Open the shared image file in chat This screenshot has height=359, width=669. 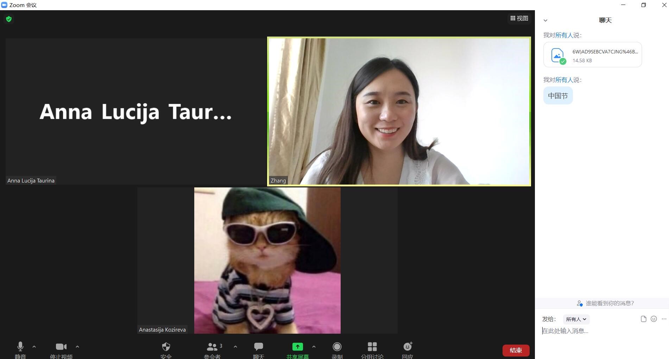point(592,55)
